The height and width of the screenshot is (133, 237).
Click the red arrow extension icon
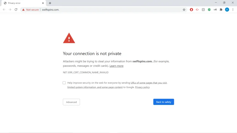197,10
